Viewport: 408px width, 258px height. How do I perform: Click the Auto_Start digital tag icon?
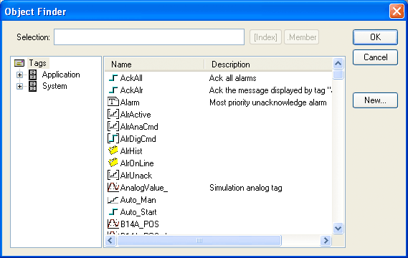[113, 212]
